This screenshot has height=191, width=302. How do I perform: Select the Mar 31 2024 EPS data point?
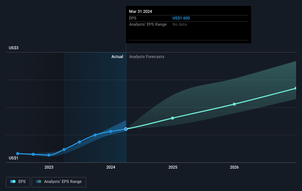click(126, 129)
